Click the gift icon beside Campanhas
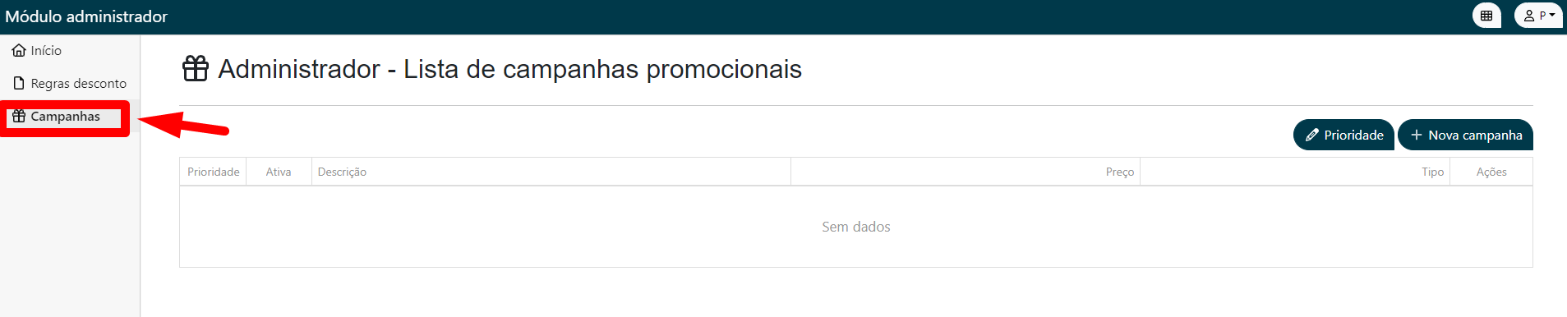The image size is (1567, 317). (x=19, y=117)
